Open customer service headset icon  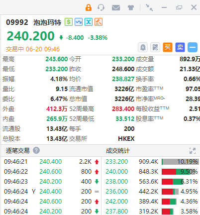tap(101, 7)
